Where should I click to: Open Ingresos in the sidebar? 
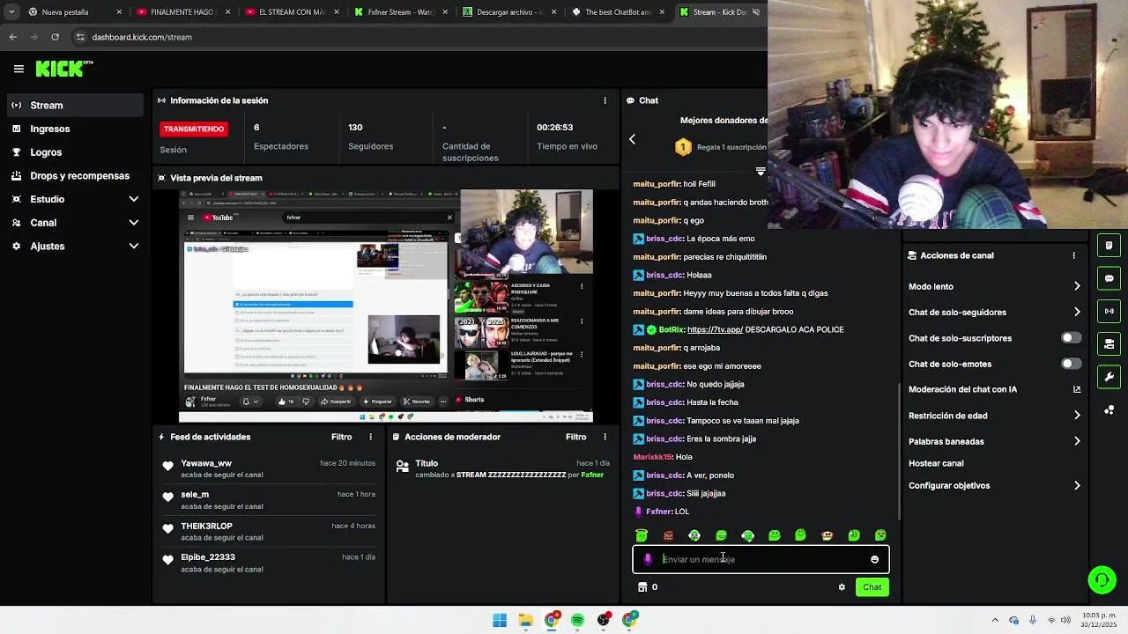click(74, 129)
